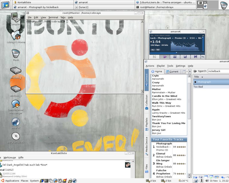Open the Playlists sidebar tab
229x183 pixels.
point(147,124)
